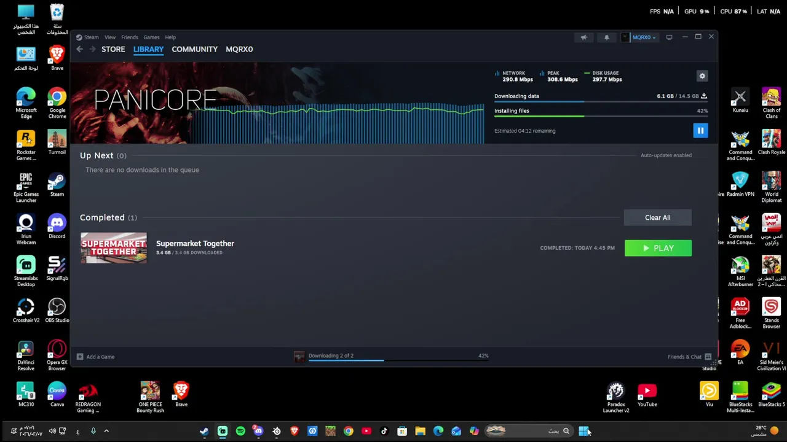Click the taskbar microphone icon
This screenshot has width=787, height=442.
[93, 431]
